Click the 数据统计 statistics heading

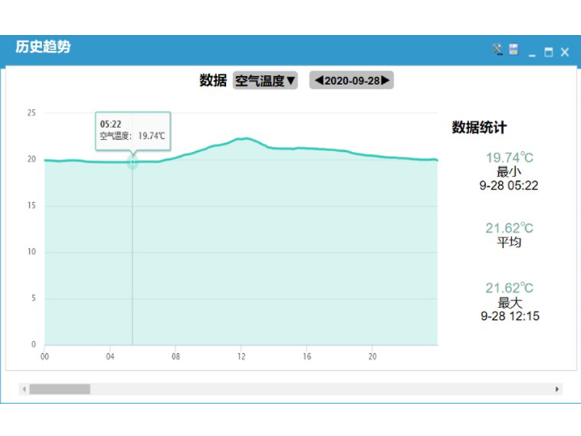[x=479, y=127]
